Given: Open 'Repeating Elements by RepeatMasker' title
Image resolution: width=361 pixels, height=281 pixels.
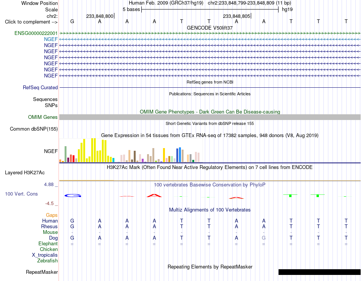Looking at the screenshot, I should tap(210, 267).
